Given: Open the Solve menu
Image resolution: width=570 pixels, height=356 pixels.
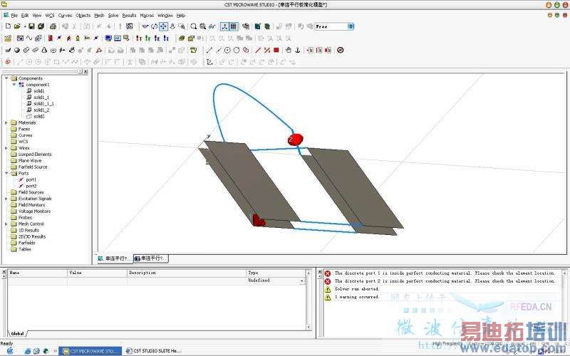Looking at the screenshot, I should tap(113, 16).
